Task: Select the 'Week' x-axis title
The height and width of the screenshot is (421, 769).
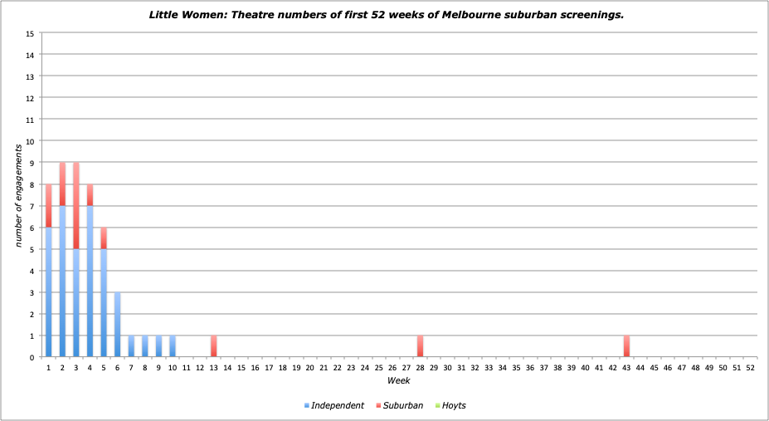Action: coord(397,379)
